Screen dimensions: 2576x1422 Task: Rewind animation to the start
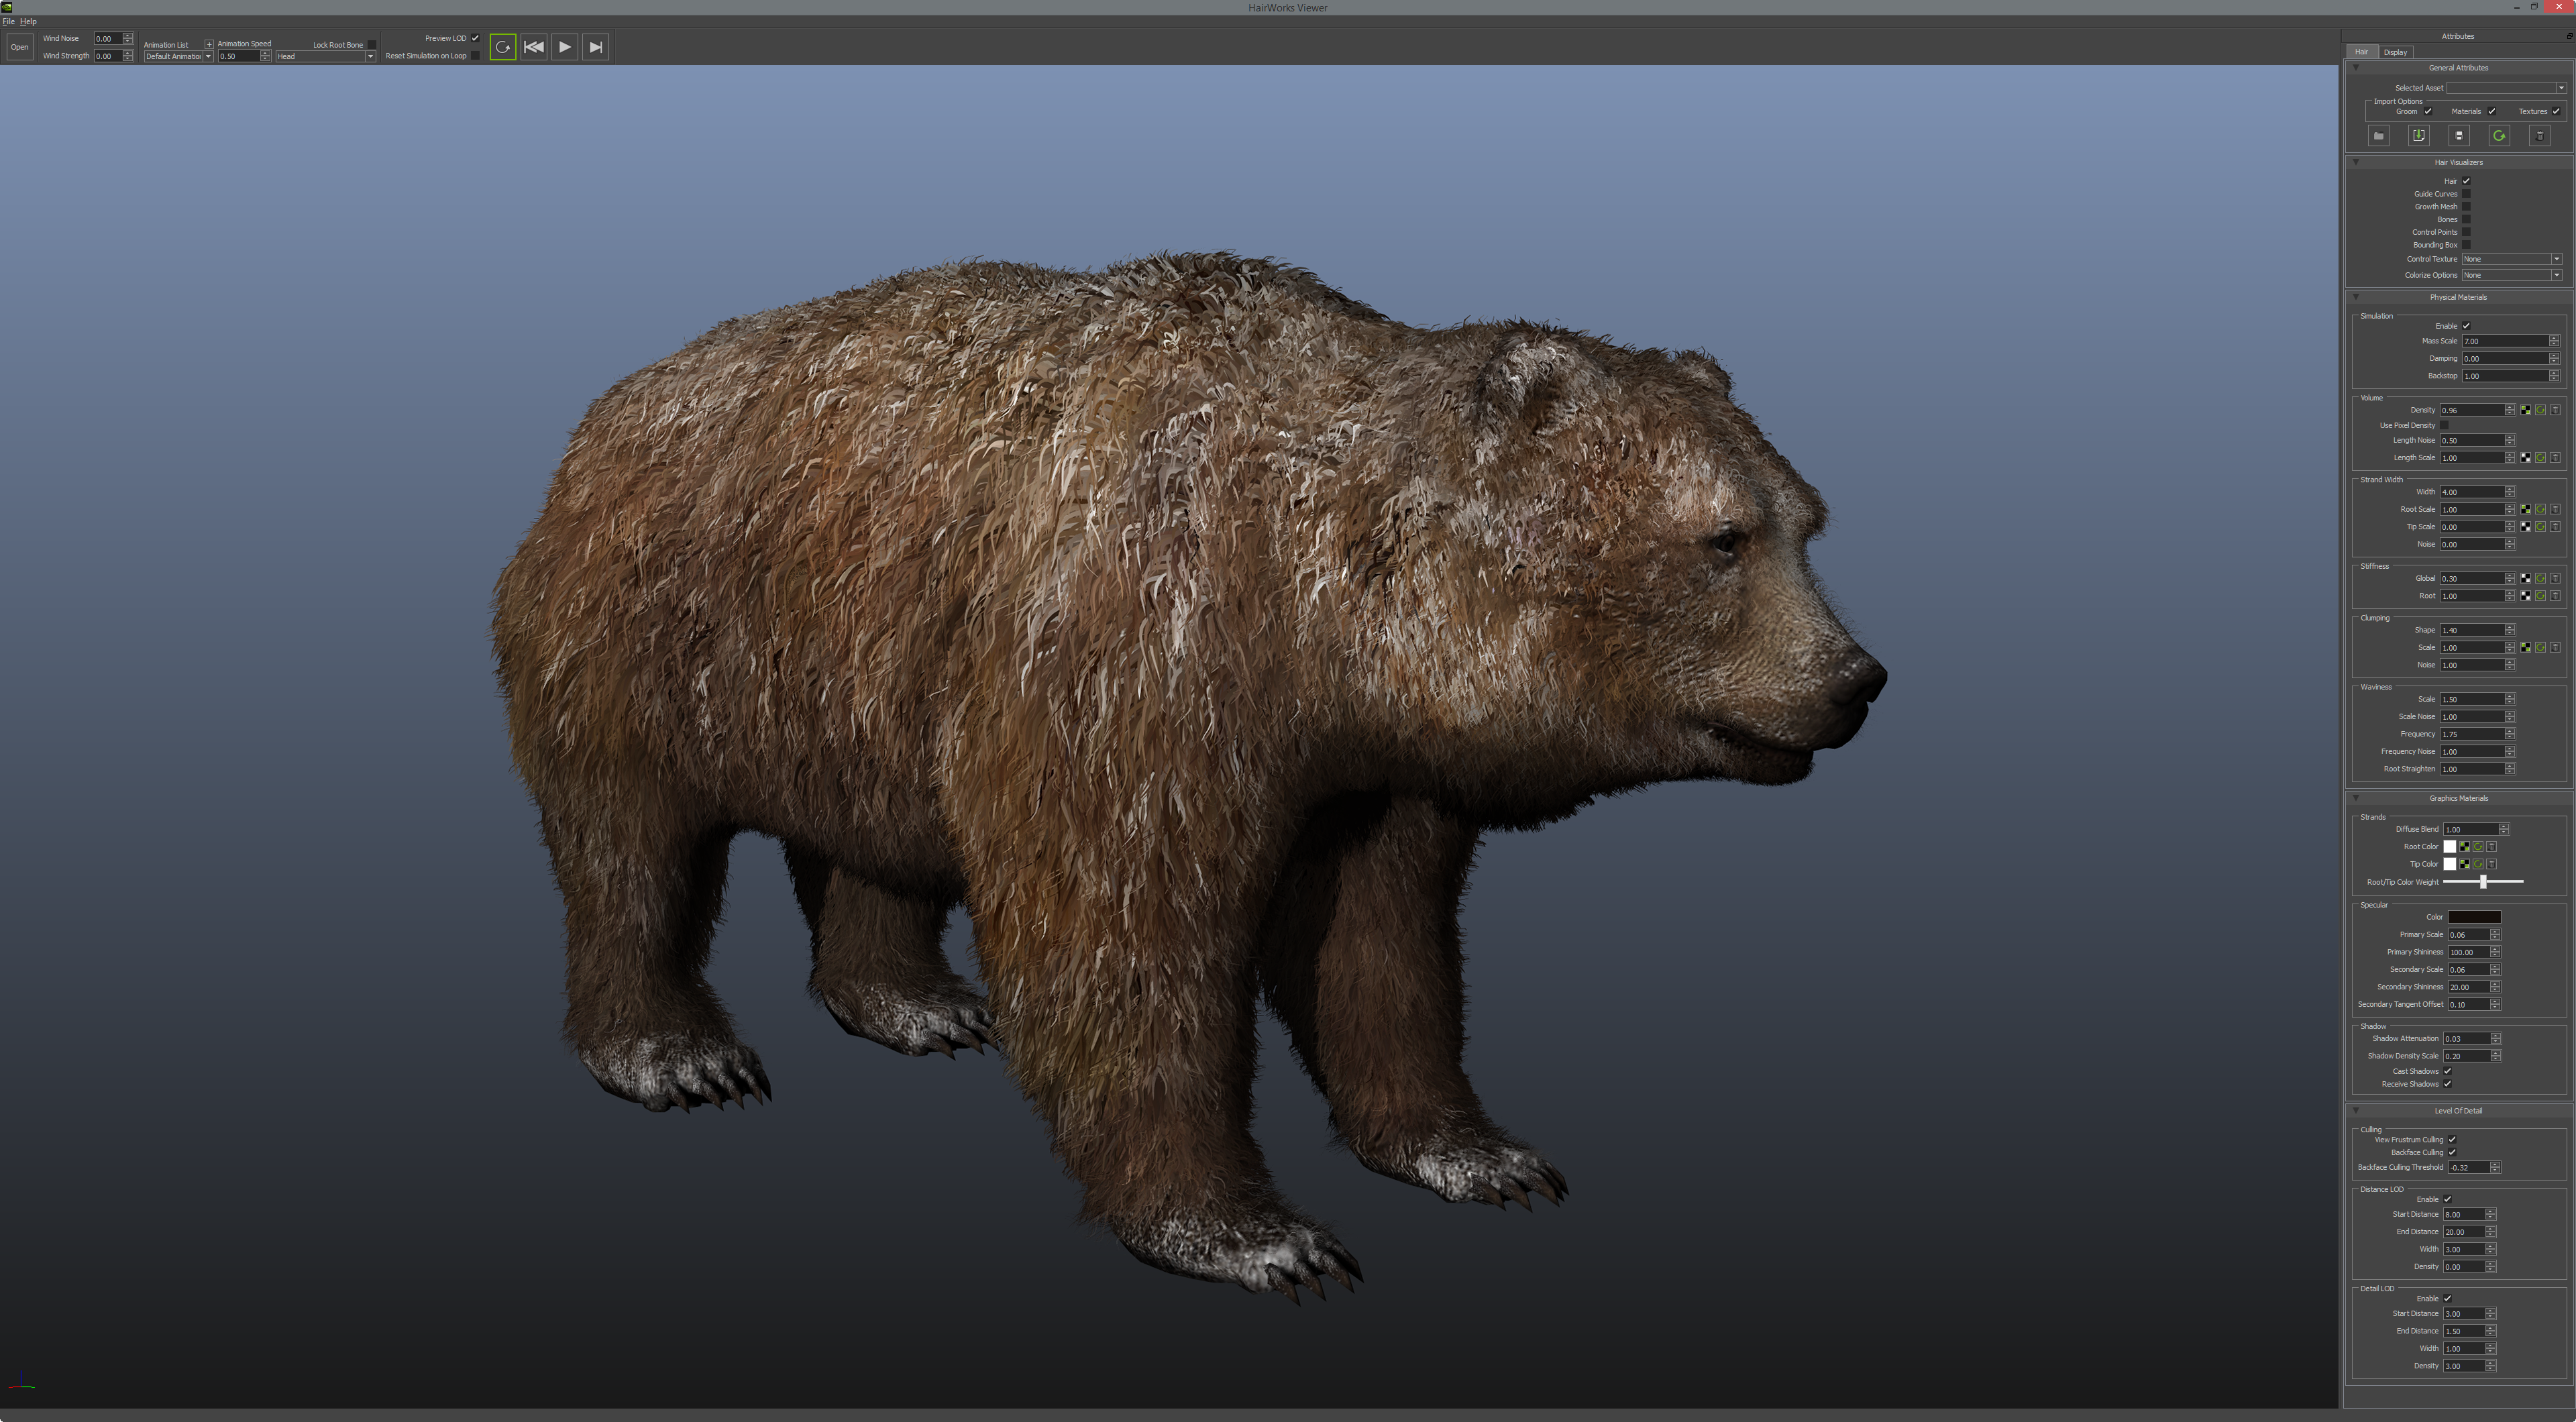point(534,47)
